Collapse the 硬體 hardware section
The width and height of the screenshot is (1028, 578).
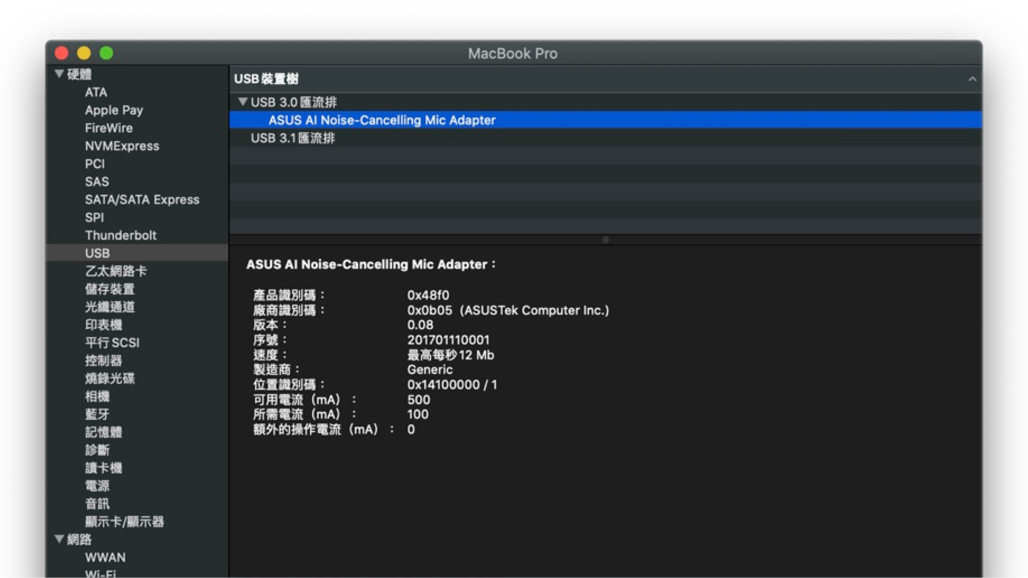[59, 74]
